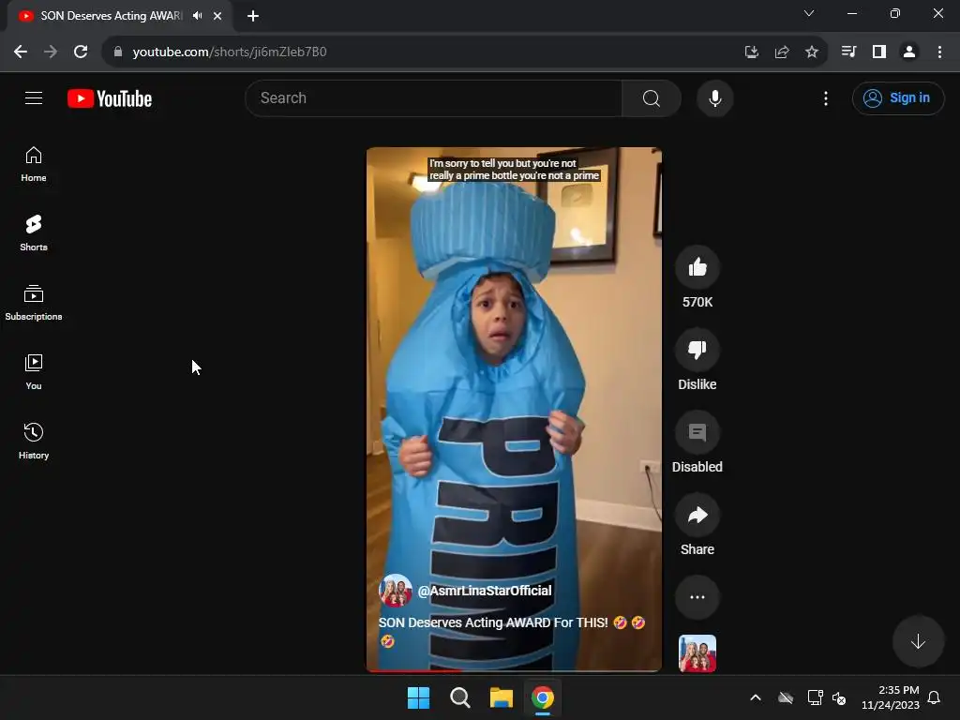Open more actions menu for the Short
The height and width of the screenshot is (720, 960).
pyautogui.click(x=697, y=597)
